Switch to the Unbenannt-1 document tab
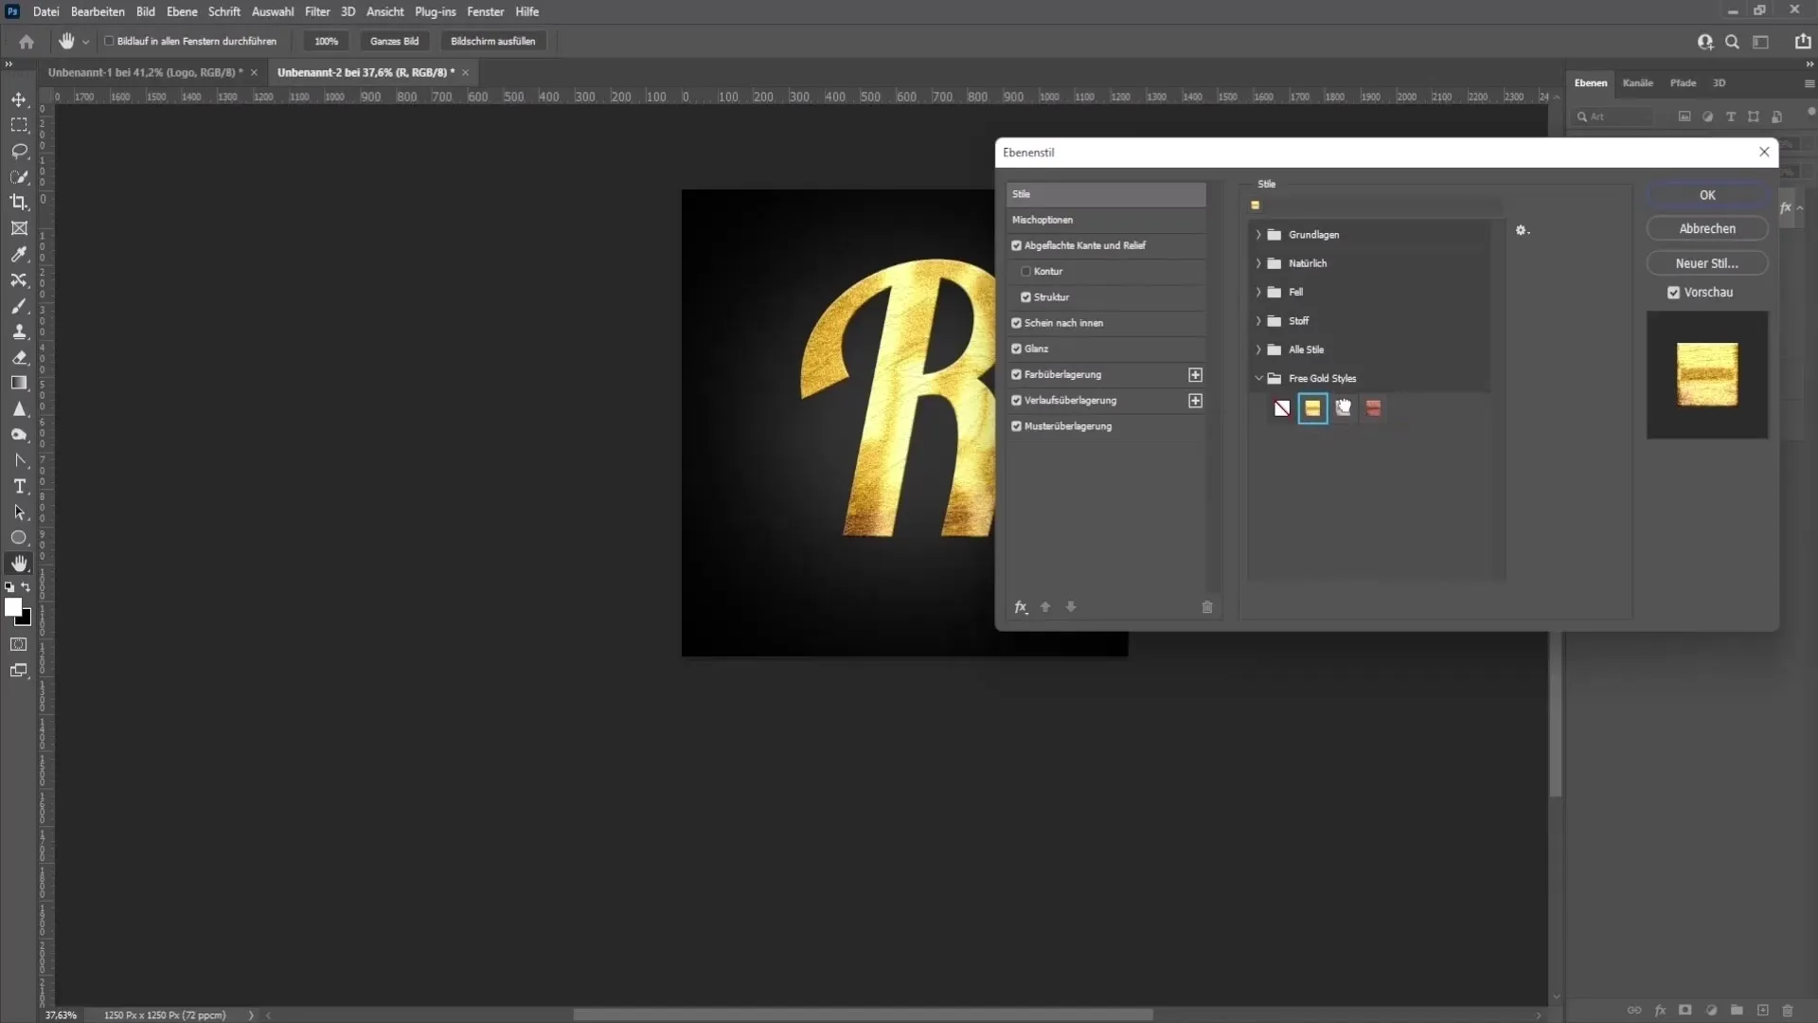Image resolution: width=1818 pixels, height=1023 pixels. click(145, 72)
